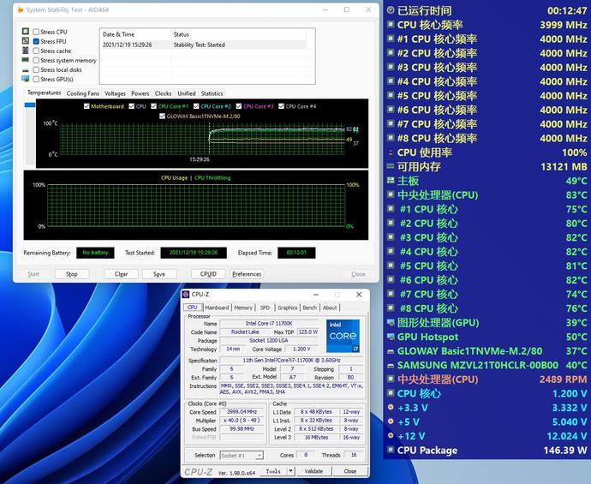Viewport: 591px width, 484px height.
Task: Open the Bench tab in CPU-Z
Action: (310, 308)
